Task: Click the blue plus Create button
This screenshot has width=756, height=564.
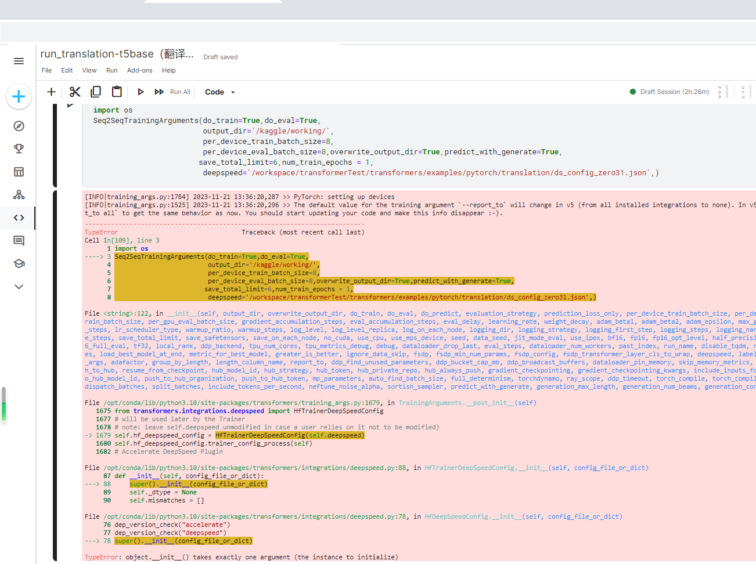Action: (x=19, y=96)
